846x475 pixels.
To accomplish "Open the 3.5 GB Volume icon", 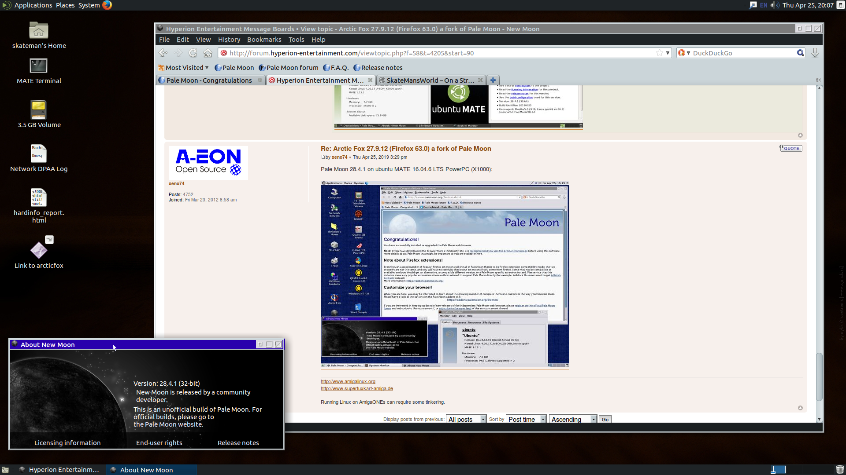I will tap(39, 114).
